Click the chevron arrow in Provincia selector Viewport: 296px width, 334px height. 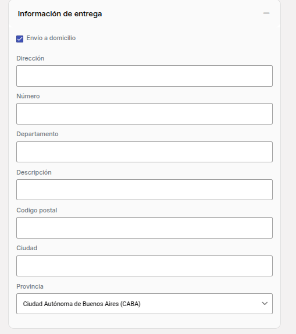265,304
